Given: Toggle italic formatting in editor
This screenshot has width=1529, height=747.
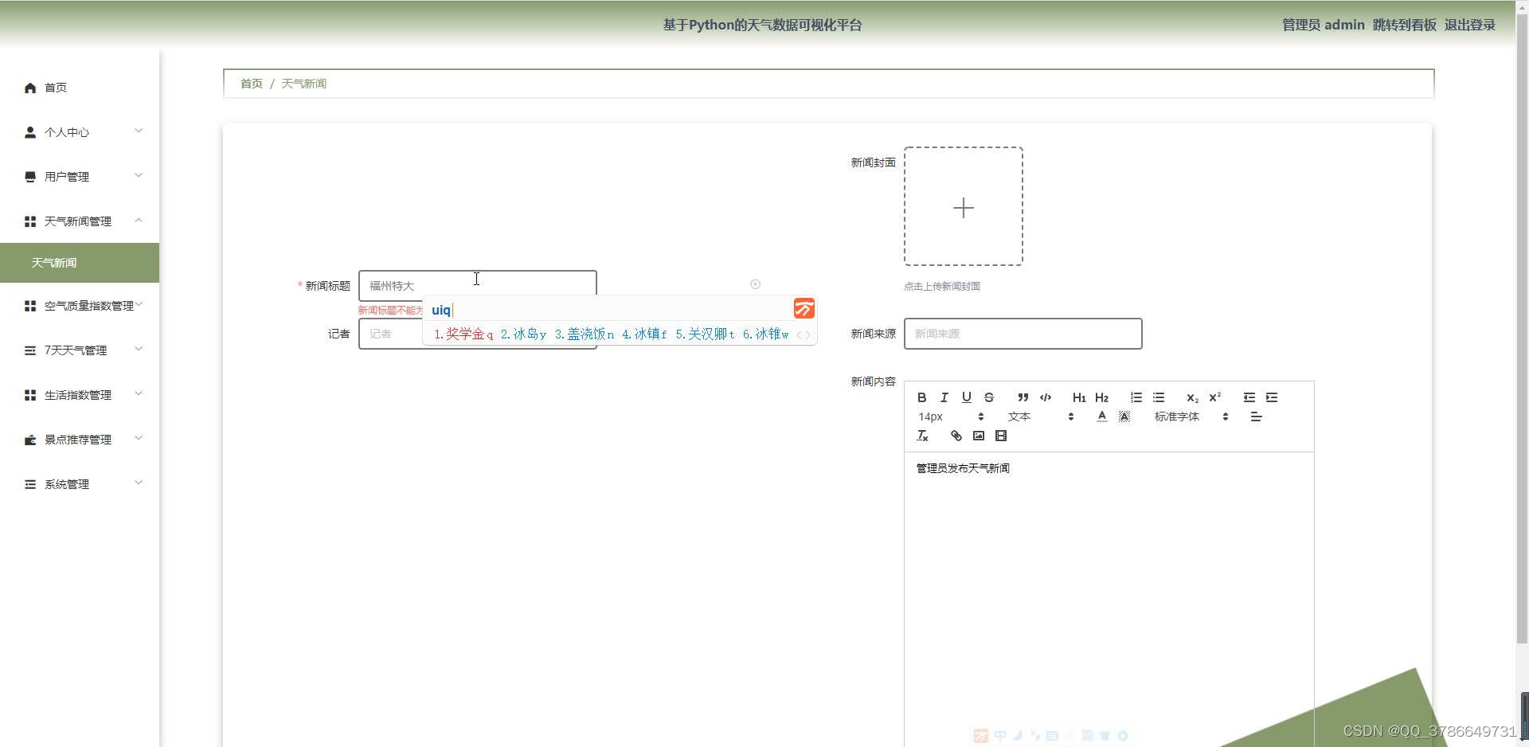Looking at the screenshot, I should [944, 397].
